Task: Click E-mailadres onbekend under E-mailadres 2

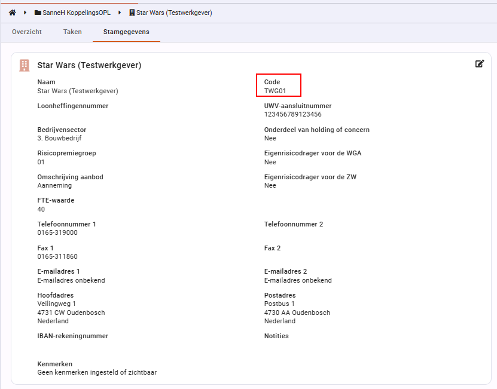Action: [298, 280]
